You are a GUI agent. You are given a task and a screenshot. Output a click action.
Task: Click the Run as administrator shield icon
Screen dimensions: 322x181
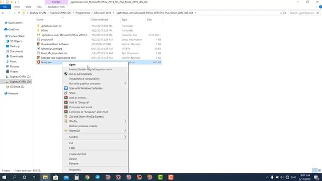(66, 74)
